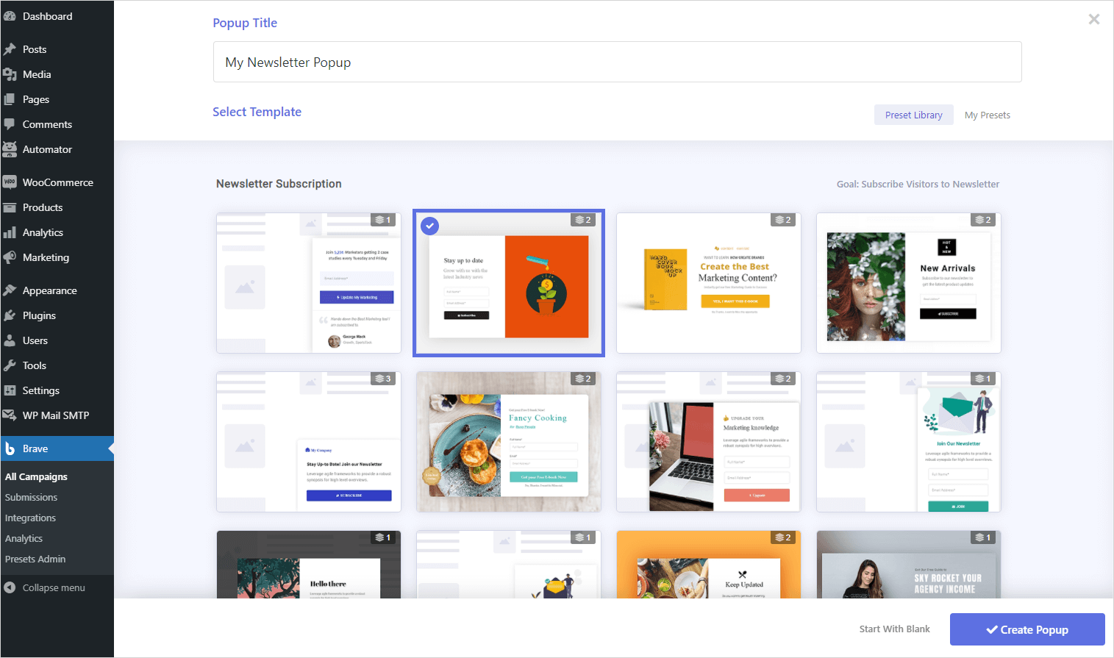Select the Upgrade Your Marketing knowledge template
Image resolution: width=1114 pixels, height=658 pixels.
pyautogui.click(x=709, y=442)
